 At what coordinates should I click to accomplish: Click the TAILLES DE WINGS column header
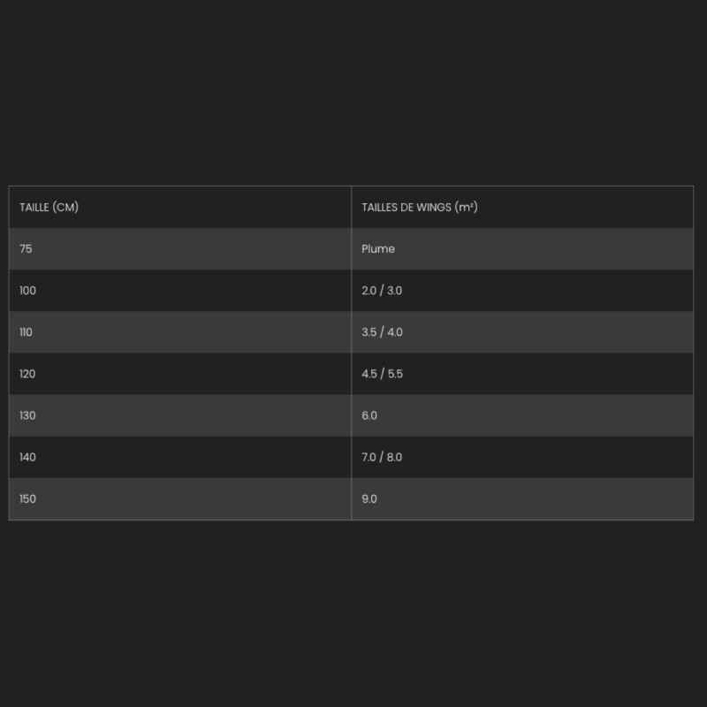[420, 208]
